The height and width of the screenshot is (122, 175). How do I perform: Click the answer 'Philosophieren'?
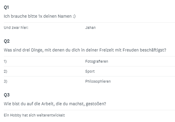tap(98, 81)
